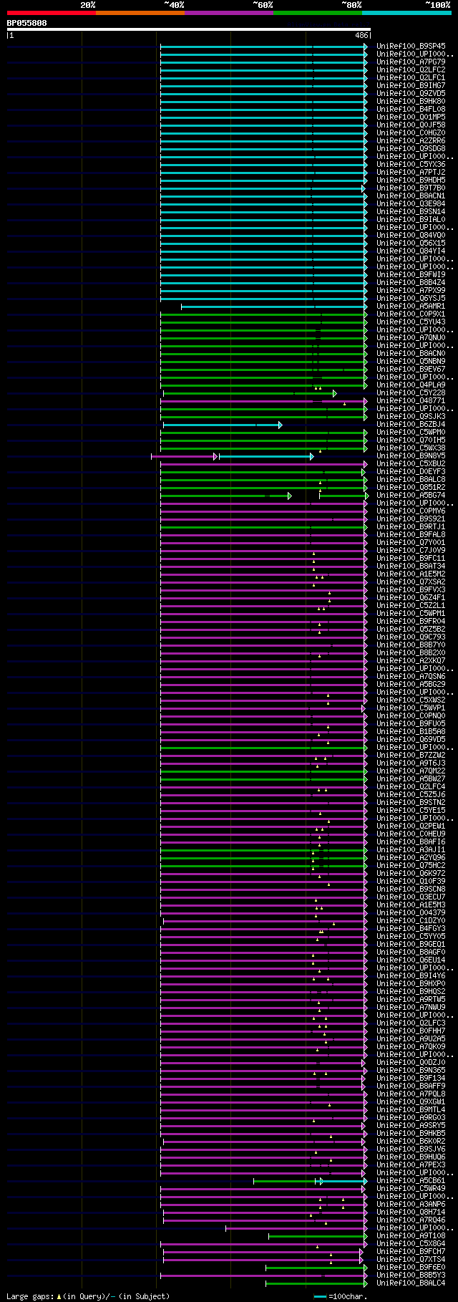Screen dimensions: 458x1302
Task: Click the UniRef100_B4FGY3 label
Action: (411, 928)
